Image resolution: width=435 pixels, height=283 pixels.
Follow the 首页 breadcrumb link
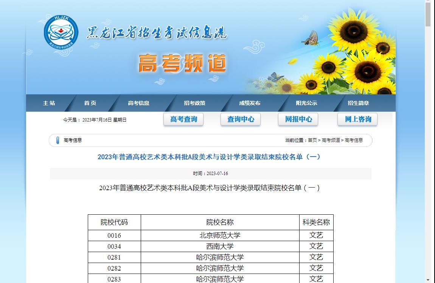coord(312,140)
